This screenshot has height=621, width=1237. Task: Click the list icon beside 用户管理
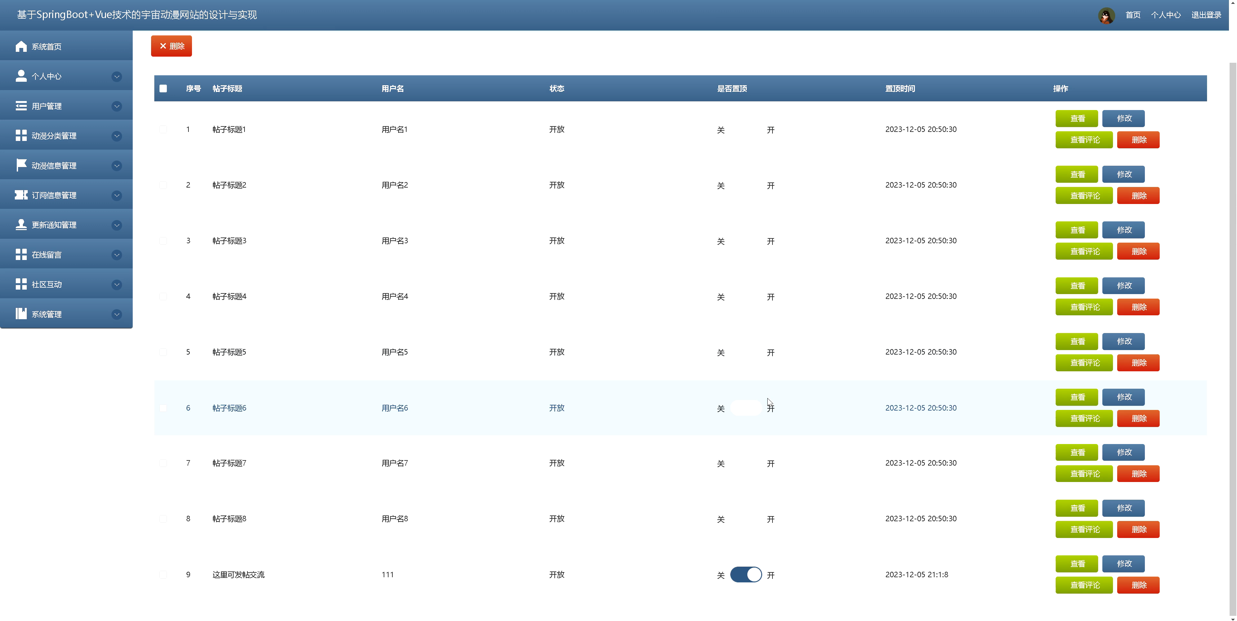coord(21,106)
